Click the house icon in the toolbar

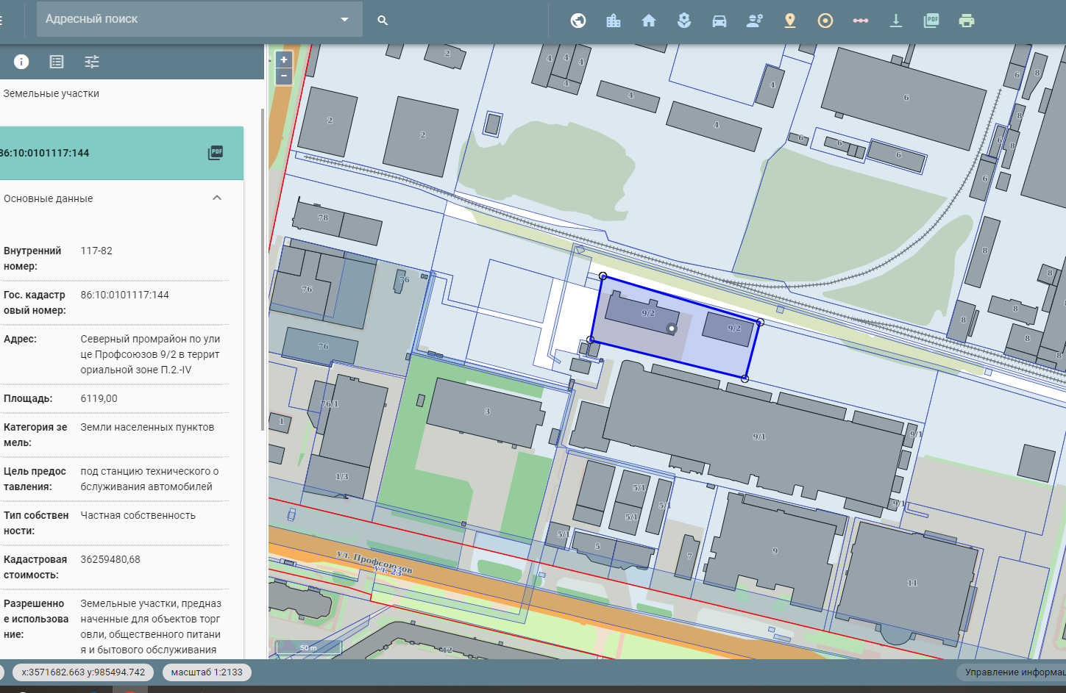(x=649, y=21)
